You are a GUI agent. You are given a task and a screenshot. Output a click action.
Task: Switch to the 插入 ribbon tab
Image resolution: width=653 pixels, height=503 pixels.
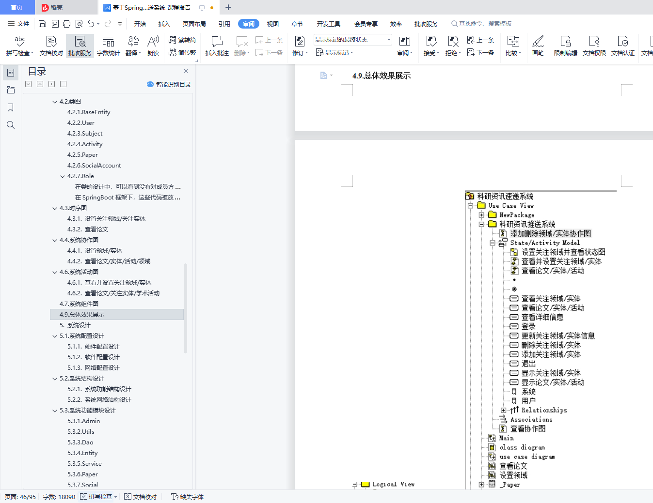tap(164, 24)
